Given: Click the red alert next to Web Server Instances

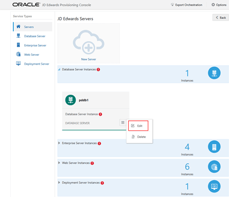Looking at the screenshot, I should 92,163.
